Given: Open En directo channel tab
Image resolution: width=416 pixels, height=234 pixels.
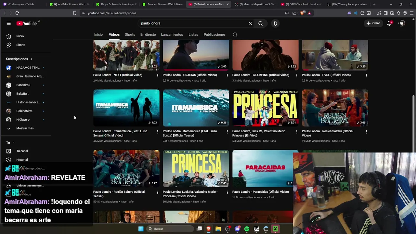Looking at the screenshot, I should point(148,34).
